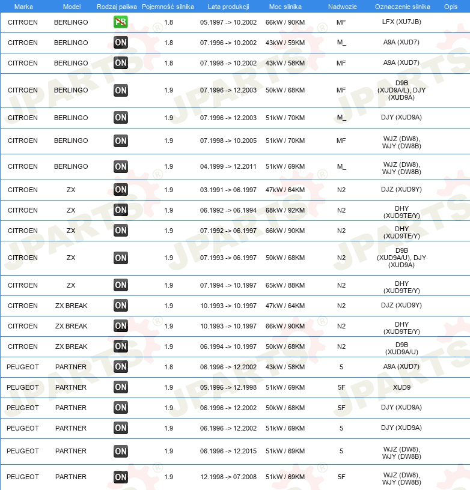Image resolution: width=470 pixels, height=490 pixels.
Task: Click the Marka column header
Action: pyautogui.click(x=23, y=7)
